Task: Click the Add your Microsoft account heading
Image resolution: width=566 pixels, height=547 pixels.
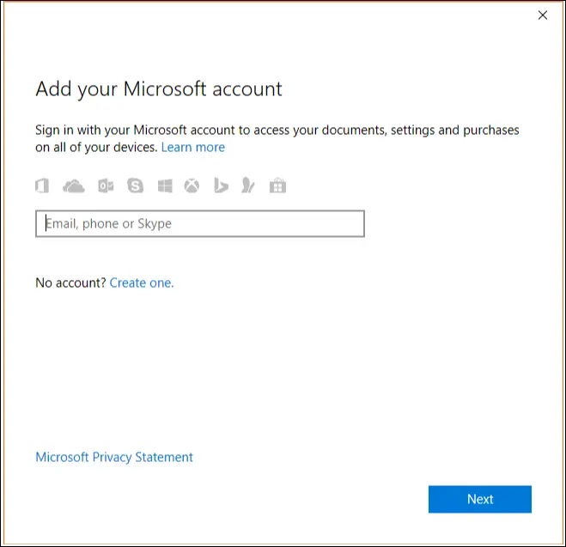Action: [x=159, y=88]
